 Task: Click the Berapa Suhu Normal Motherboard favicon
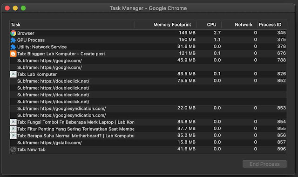[13, 136]
